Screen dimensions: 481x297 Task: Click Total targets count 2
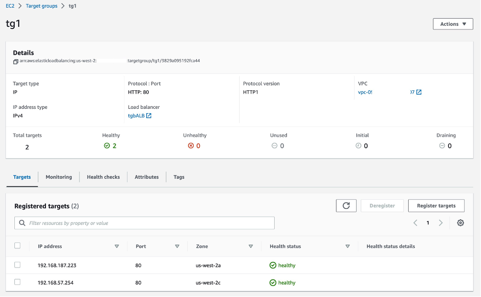tap(27, 147)
